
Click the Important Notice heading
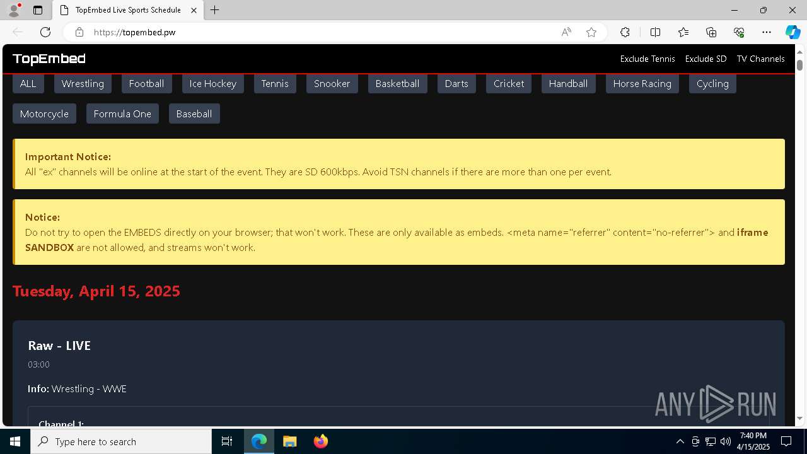68,156
